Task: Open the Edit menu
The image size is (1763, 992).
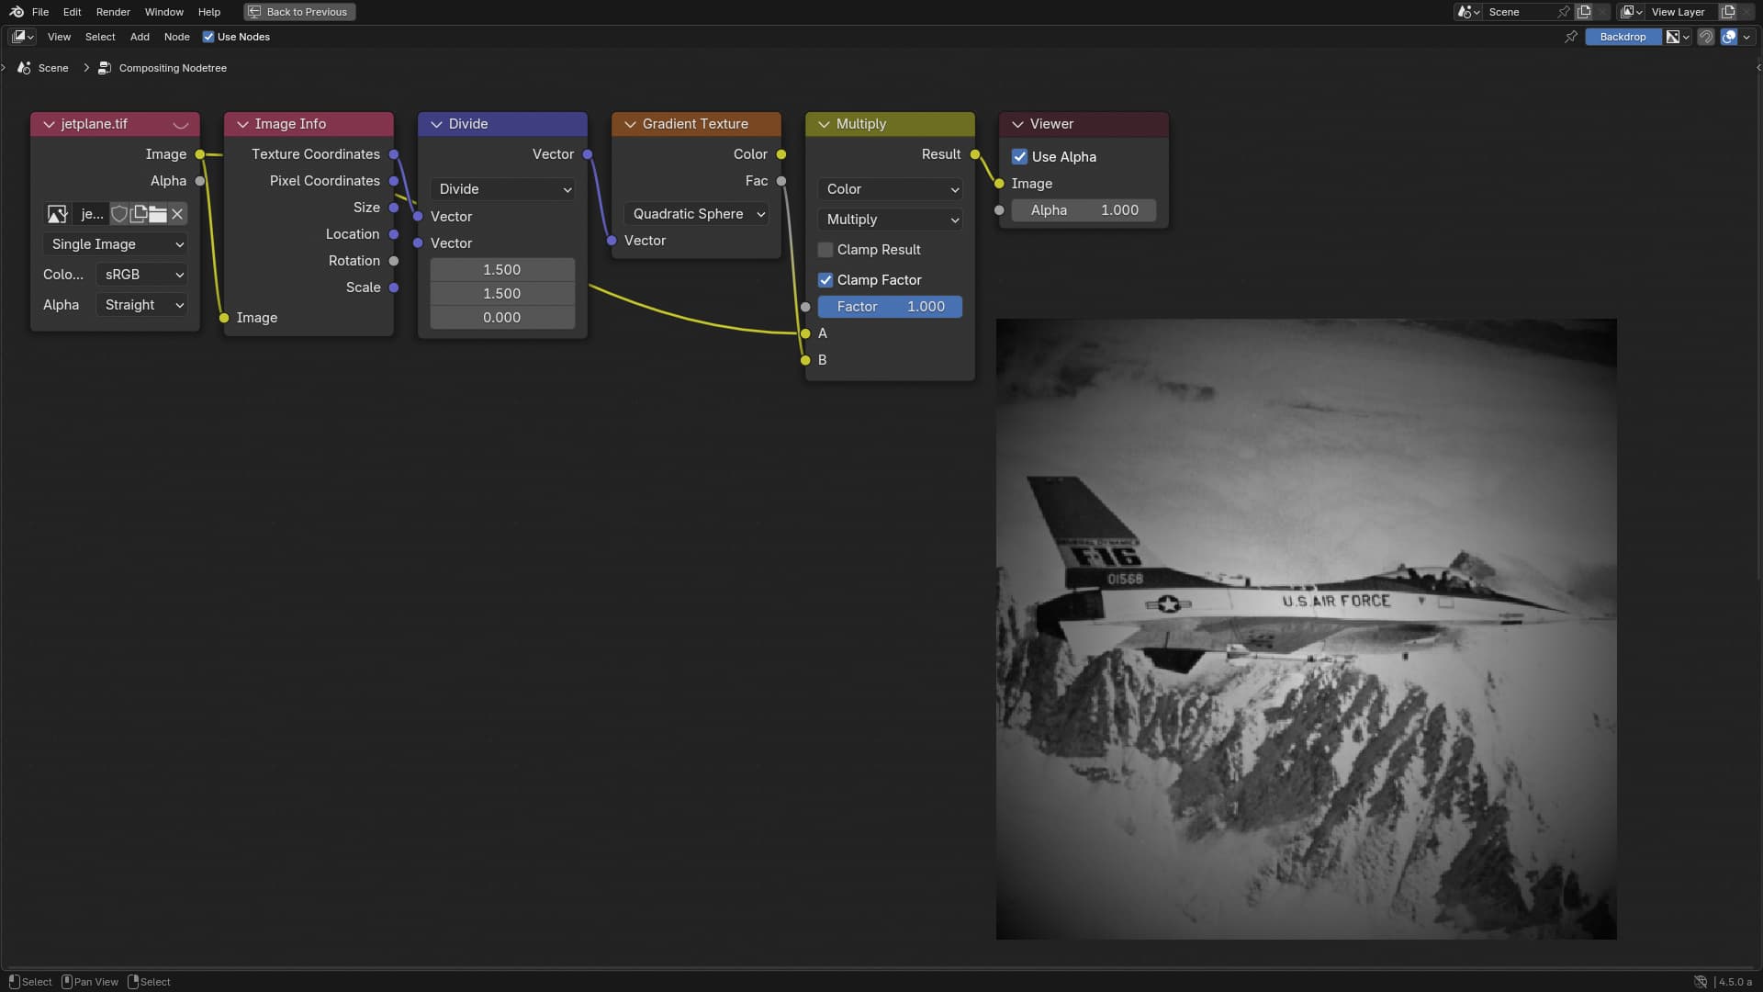Action: coord(73,12)
